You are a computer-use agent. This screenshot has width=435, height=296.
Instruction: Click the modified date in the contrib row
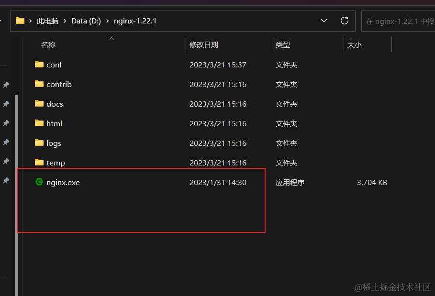click(218, 84)
